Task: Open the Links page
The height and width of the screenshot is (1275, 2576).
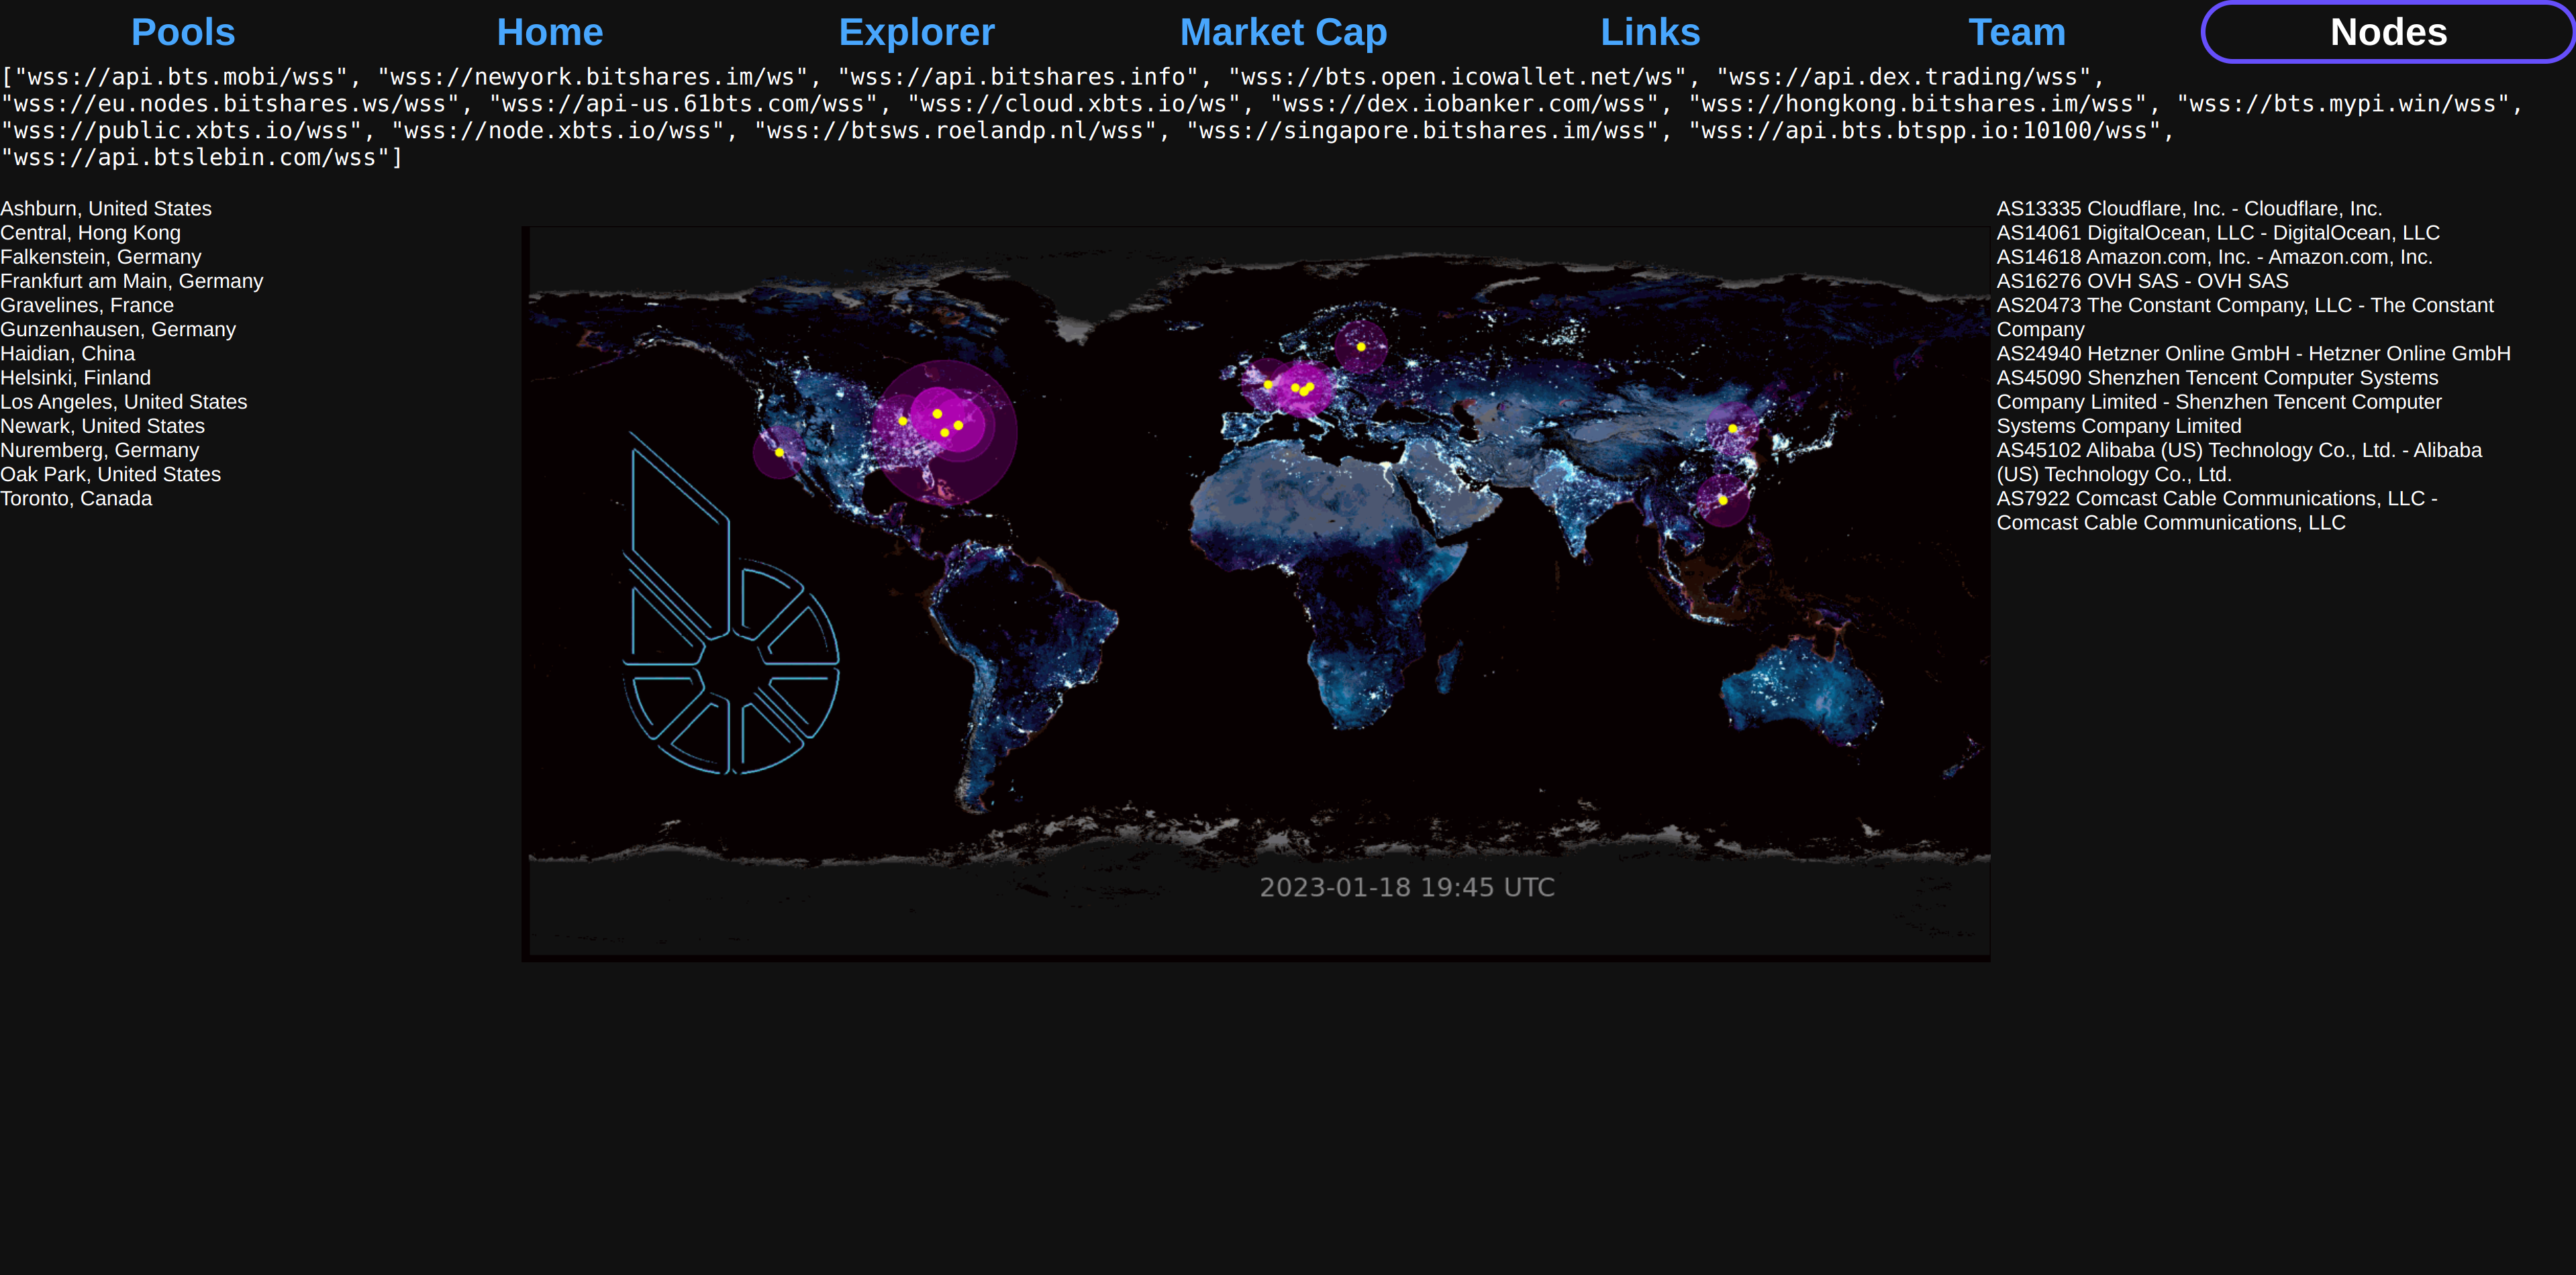Action: (x=1650, y=32)
